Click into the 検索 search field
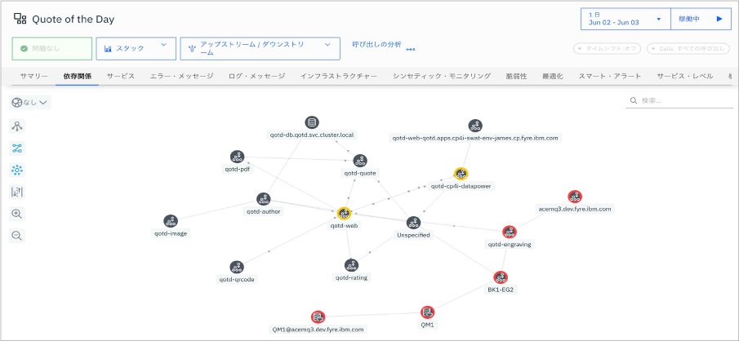Viewport: 739px width, 341px height. [679, 101]
